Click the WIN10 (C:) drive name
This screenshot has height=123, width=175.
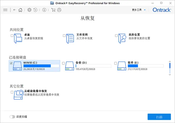pos(30,63)
